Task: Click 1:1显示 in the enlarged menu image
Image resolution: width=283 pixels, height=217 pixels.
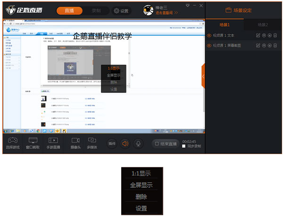Action: point(141,174)
